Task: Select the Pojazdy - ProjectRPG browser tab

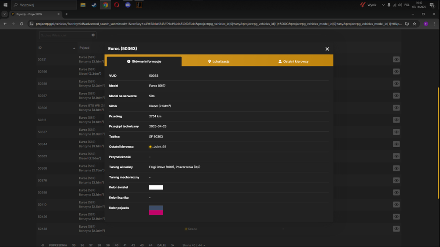Action: (35, 14)
